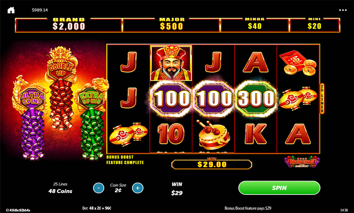This screenshot has height=213, width=354.
Task: Increase coin size with plus button
Action: coord(138,188)
